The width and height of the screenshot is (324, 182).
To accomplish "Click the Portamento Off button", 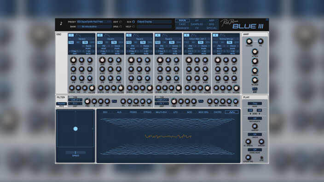I will point(255,119).
